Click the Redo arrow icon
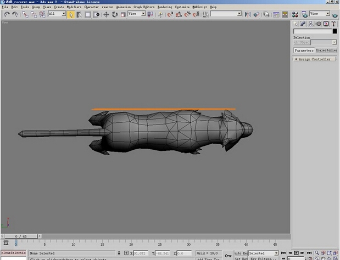Screen dimensions: 340x260 15,14
